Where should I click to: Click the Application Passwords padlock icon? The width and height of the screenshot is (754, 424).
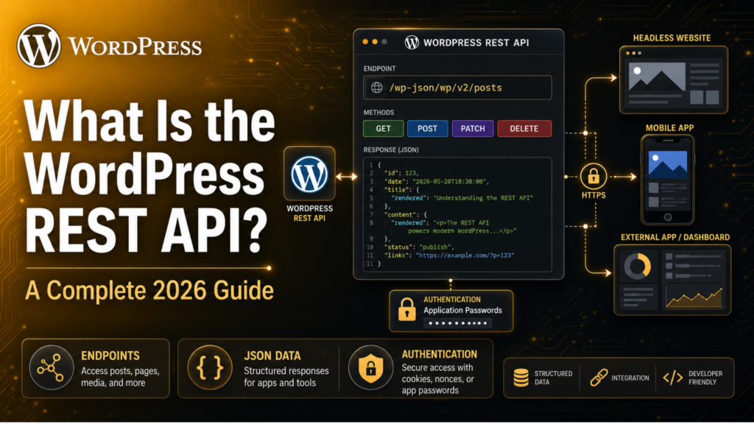[x=406, y=308]
